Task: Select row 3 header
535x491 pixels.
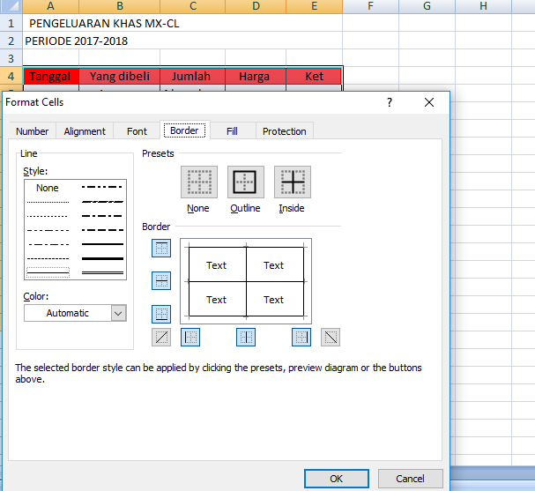Action: tap(11, 58)
